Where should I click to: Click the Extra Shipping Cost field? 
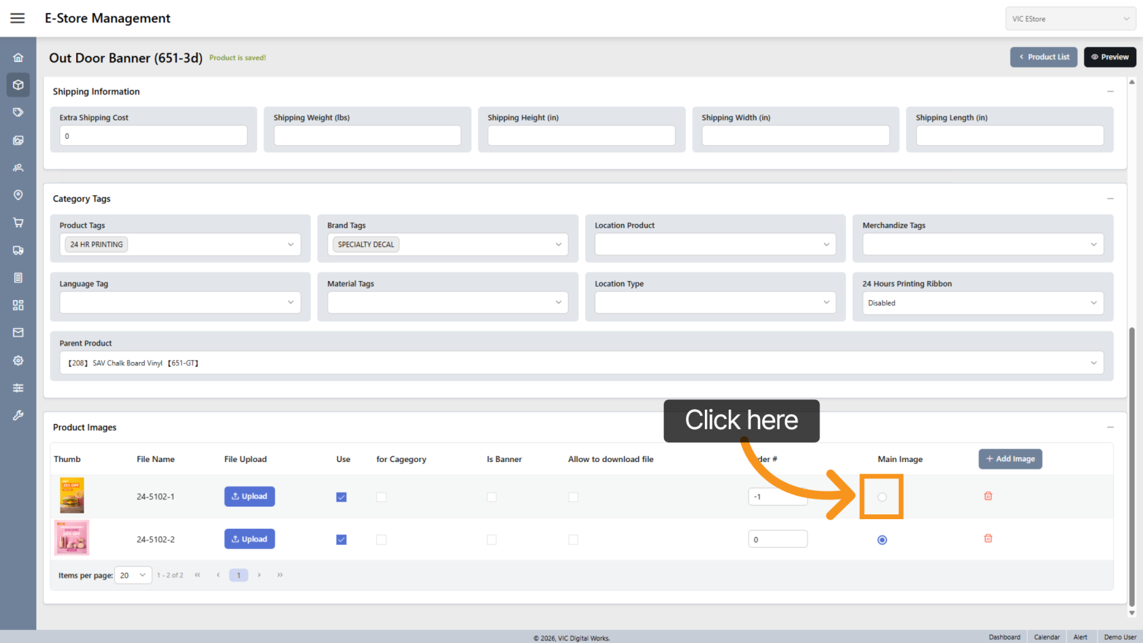point(153,136)
